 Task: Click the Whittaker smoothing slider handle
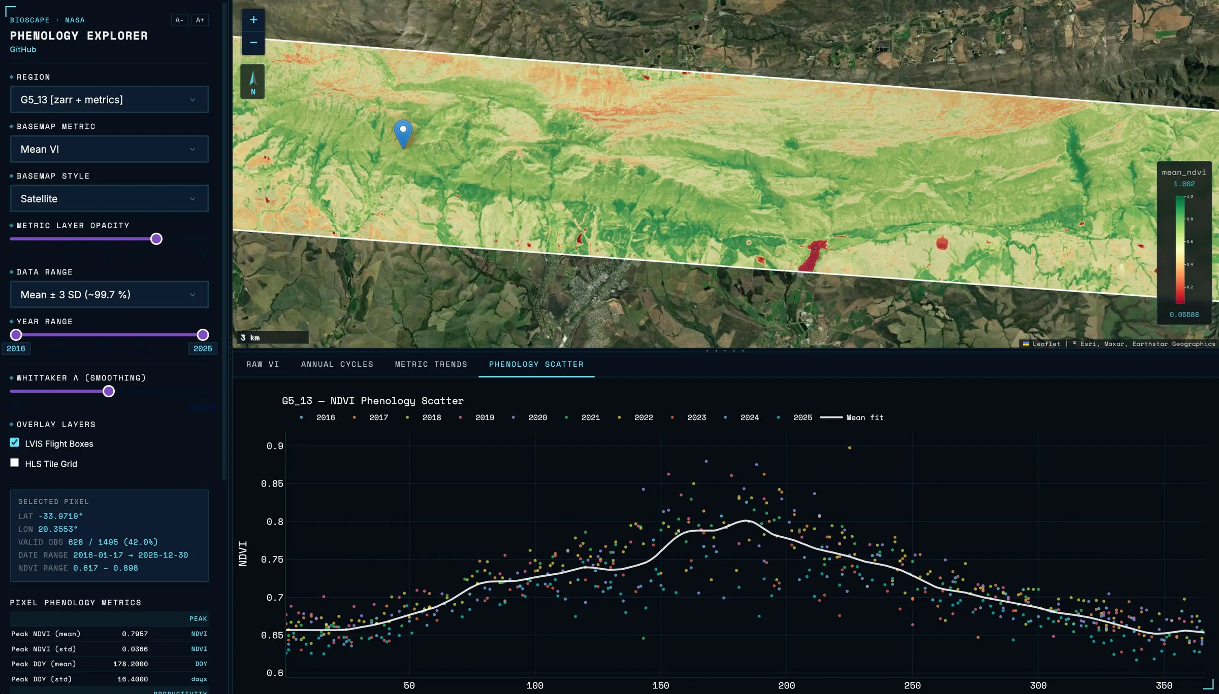click(x=109, y=391)
